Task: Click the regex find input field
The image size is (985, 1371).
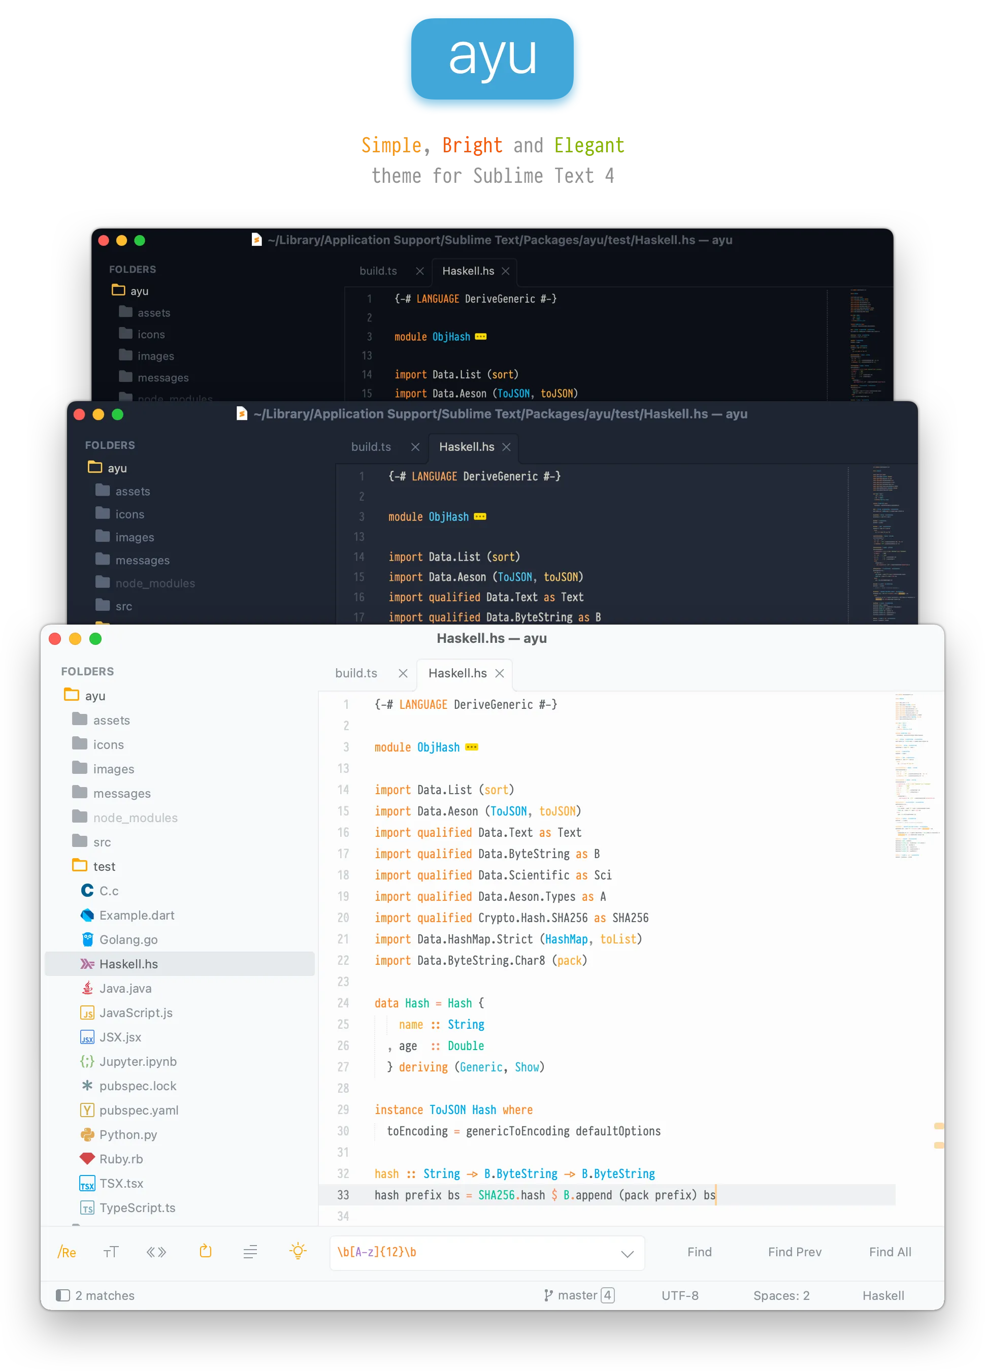Action: click(486, 1253)
